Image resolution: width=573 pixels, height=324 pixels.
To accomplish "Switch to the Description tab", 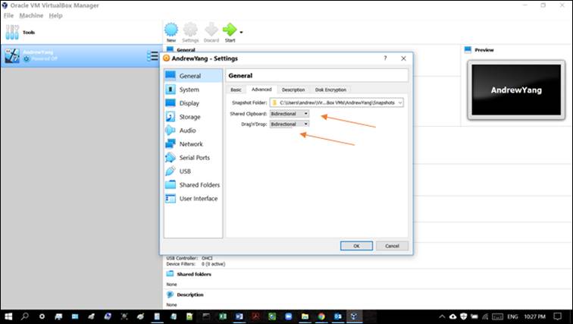I will pyautogui.click(x=293, y=90).
